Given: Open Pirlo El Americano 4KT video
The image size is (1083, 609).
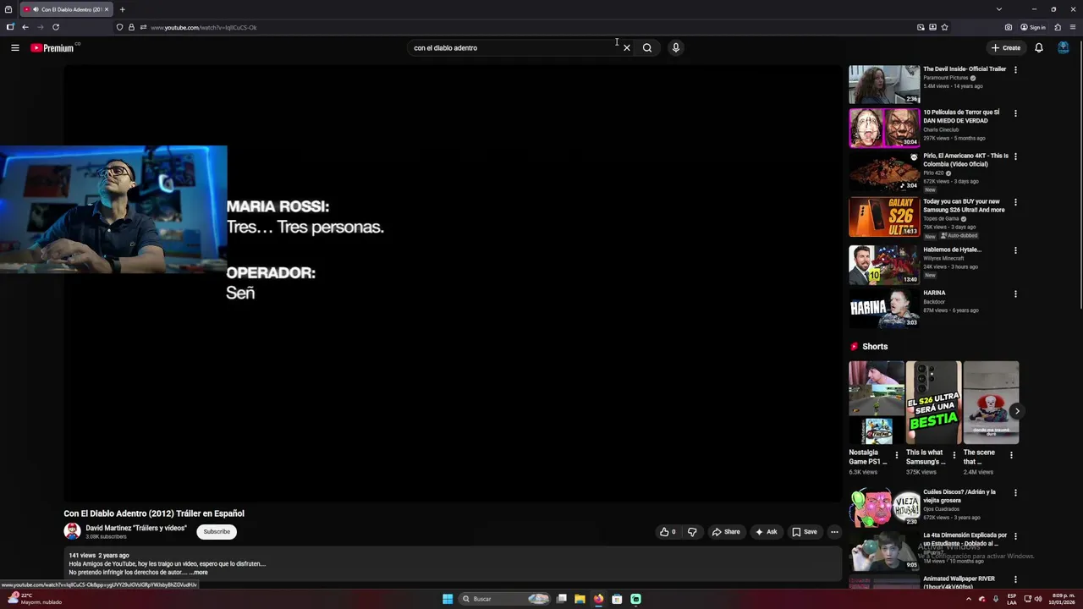Looking at the screenshot, I should pos(884,172).
